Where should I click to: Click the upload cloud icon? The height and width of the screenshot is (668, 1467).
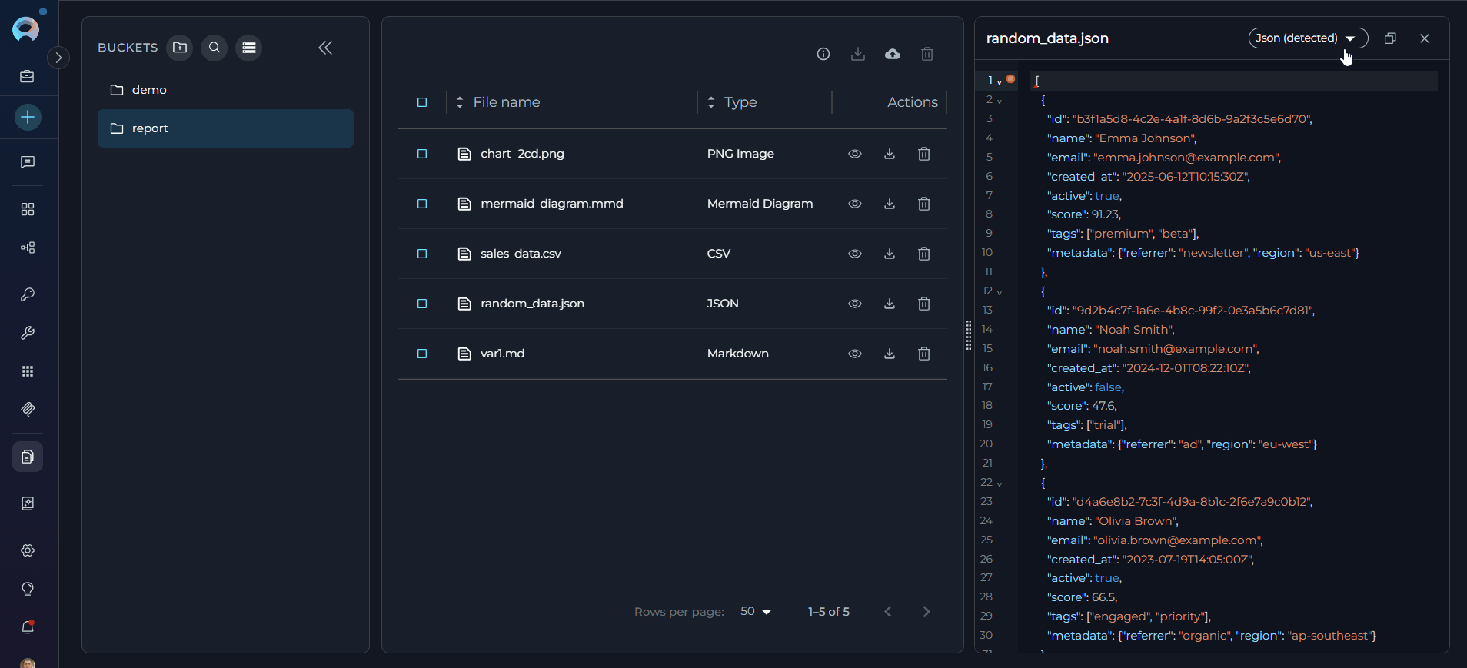pyautogui.click(x=892, y=54)
